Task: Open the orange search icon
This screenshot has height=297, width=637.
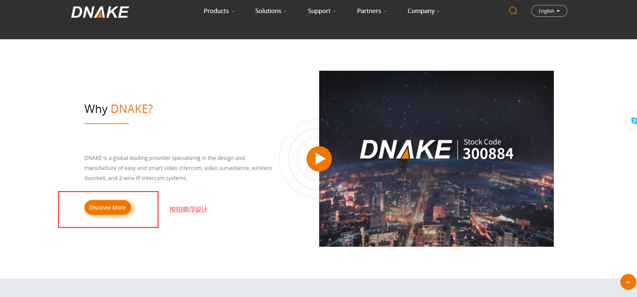Action: coord(513,11)
